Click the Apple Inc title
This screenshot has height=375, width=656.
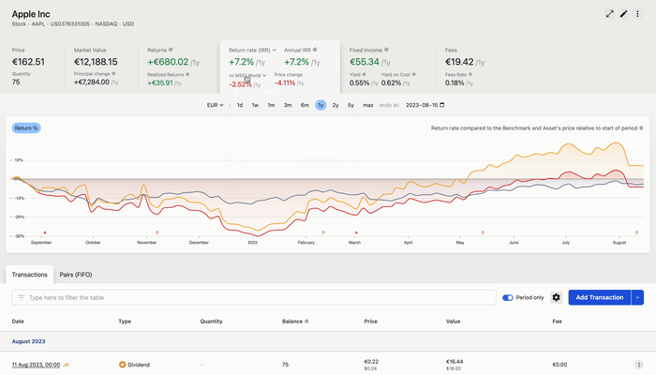(31, 14)
